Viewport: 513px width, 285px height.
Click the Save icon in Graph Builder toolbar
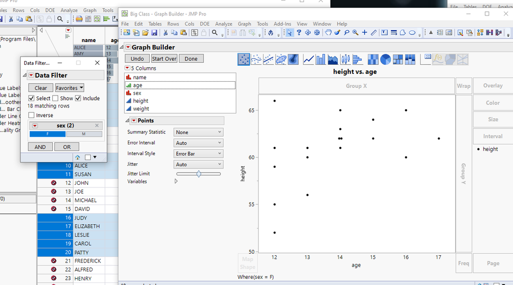tap(154, 33)
